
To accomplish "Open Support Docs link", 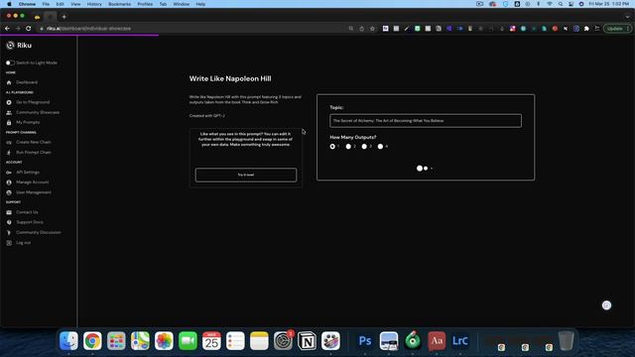I will (30, 222).
